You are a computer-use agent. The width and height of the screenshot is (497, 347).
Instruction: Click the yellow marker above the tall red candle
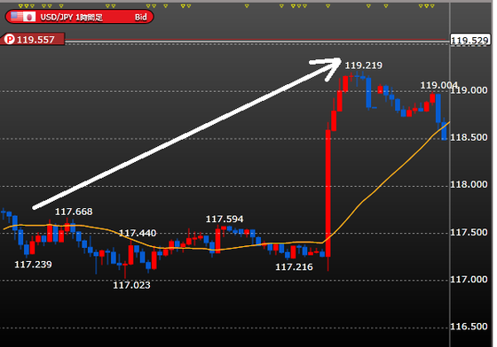coord(327,6)
